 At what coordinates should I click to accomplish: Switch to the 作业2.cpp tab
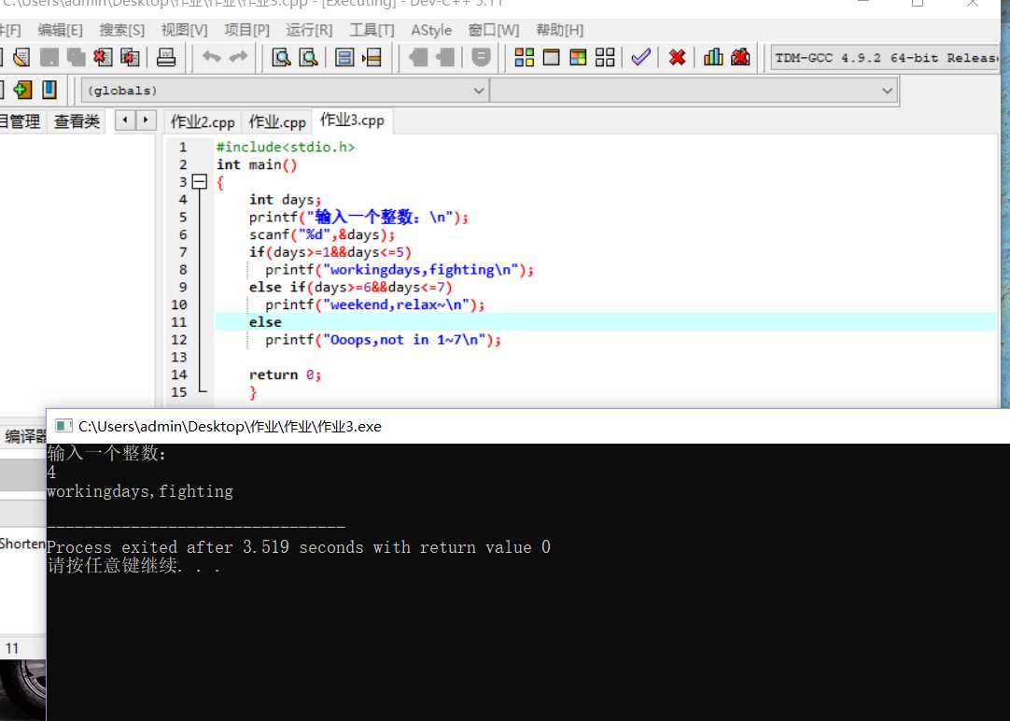(x=203, y=122)
